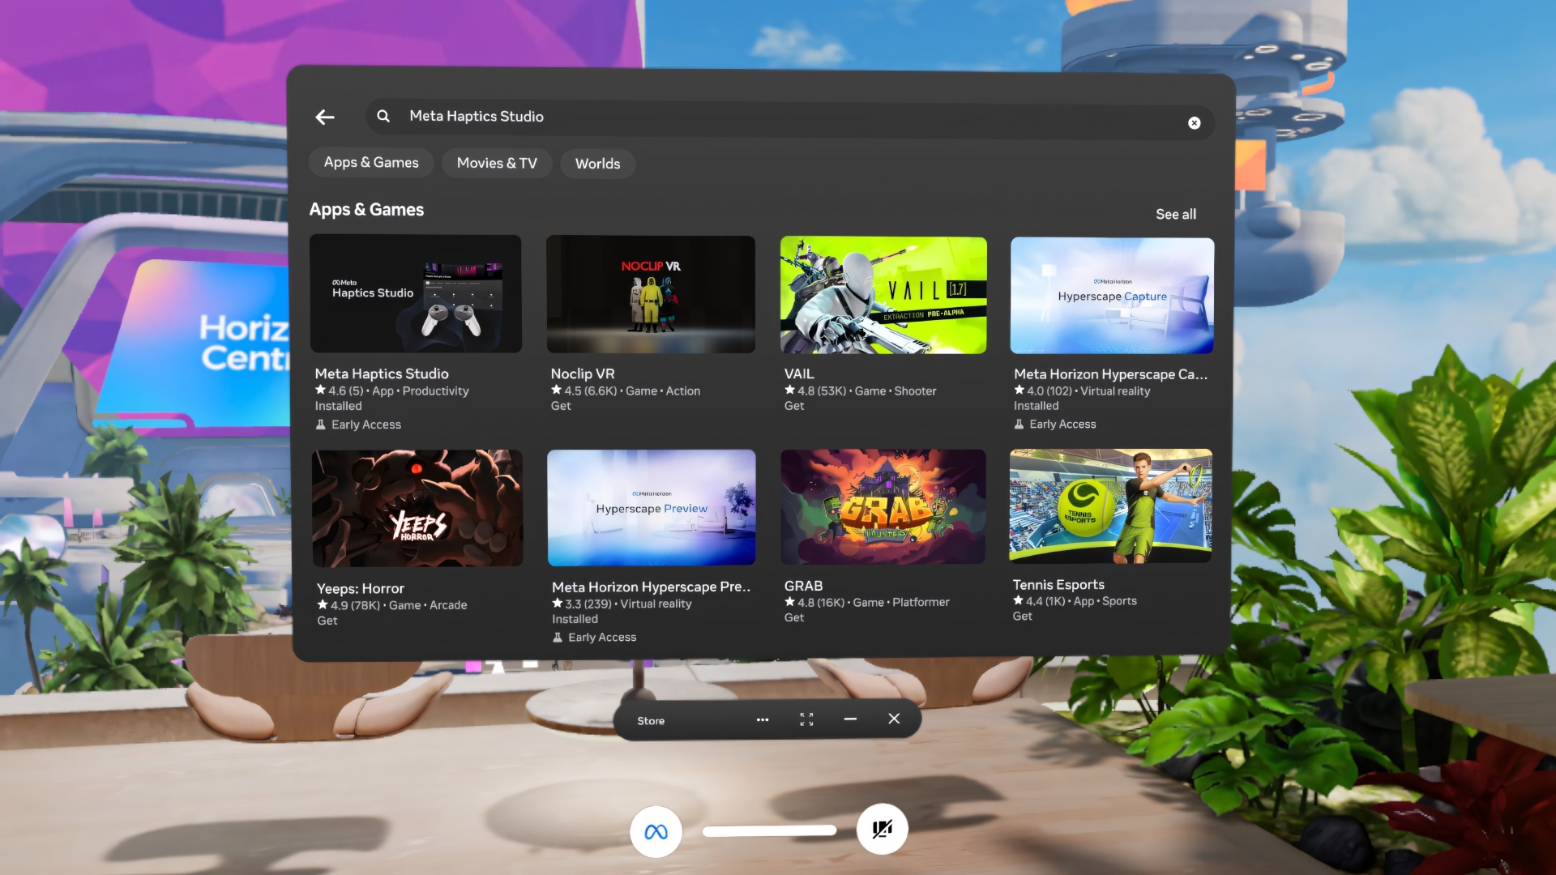Switch to the Movies & TV tab
Image resolution: width=1556 pixels, height=875 pixels.
click(x=497, y=164)
